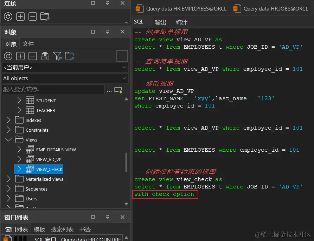Image resolution: width=314 pixels, height=241 pixels.
Task: Click refresh icon in 连接 panel
Action: pos(8,16)
